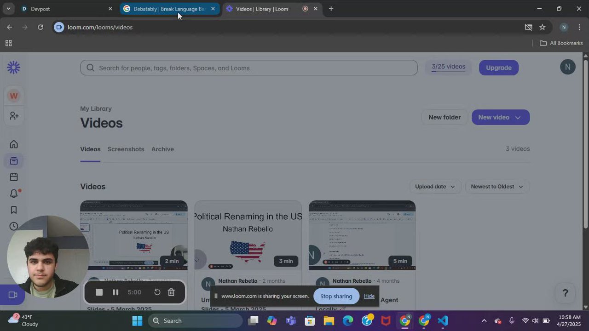Create a New folder

pyautogui.click(x=445, y=117)
